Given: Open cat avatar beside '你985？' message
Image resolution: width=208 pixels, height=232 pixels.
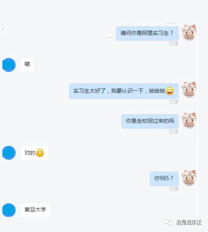Looking at the screenshot, I should coord(189,178).
